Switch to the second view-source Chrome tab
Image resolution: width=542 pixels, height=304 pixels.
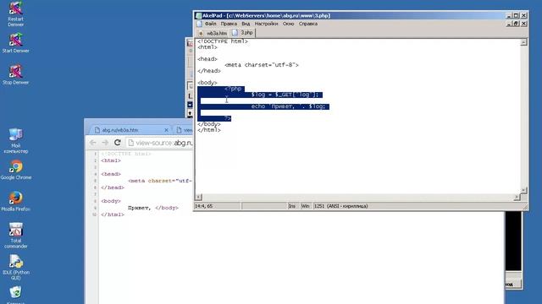[184, 130]
